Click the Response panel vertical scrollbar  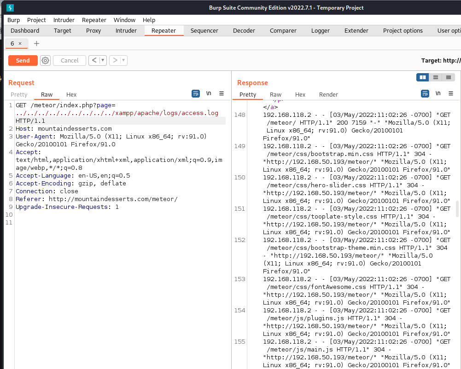pyautogui.click(x=457, y=209)
